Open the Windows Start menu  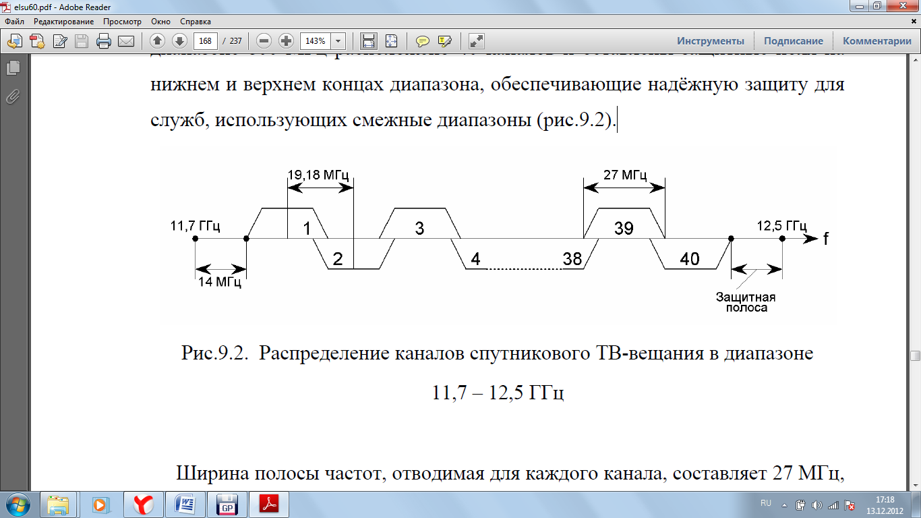pyautogui.click(x=18, y=505)
